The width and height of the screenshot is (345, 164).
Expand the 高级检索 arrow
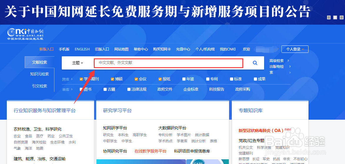pyautogui.click(x=288, y=61)
